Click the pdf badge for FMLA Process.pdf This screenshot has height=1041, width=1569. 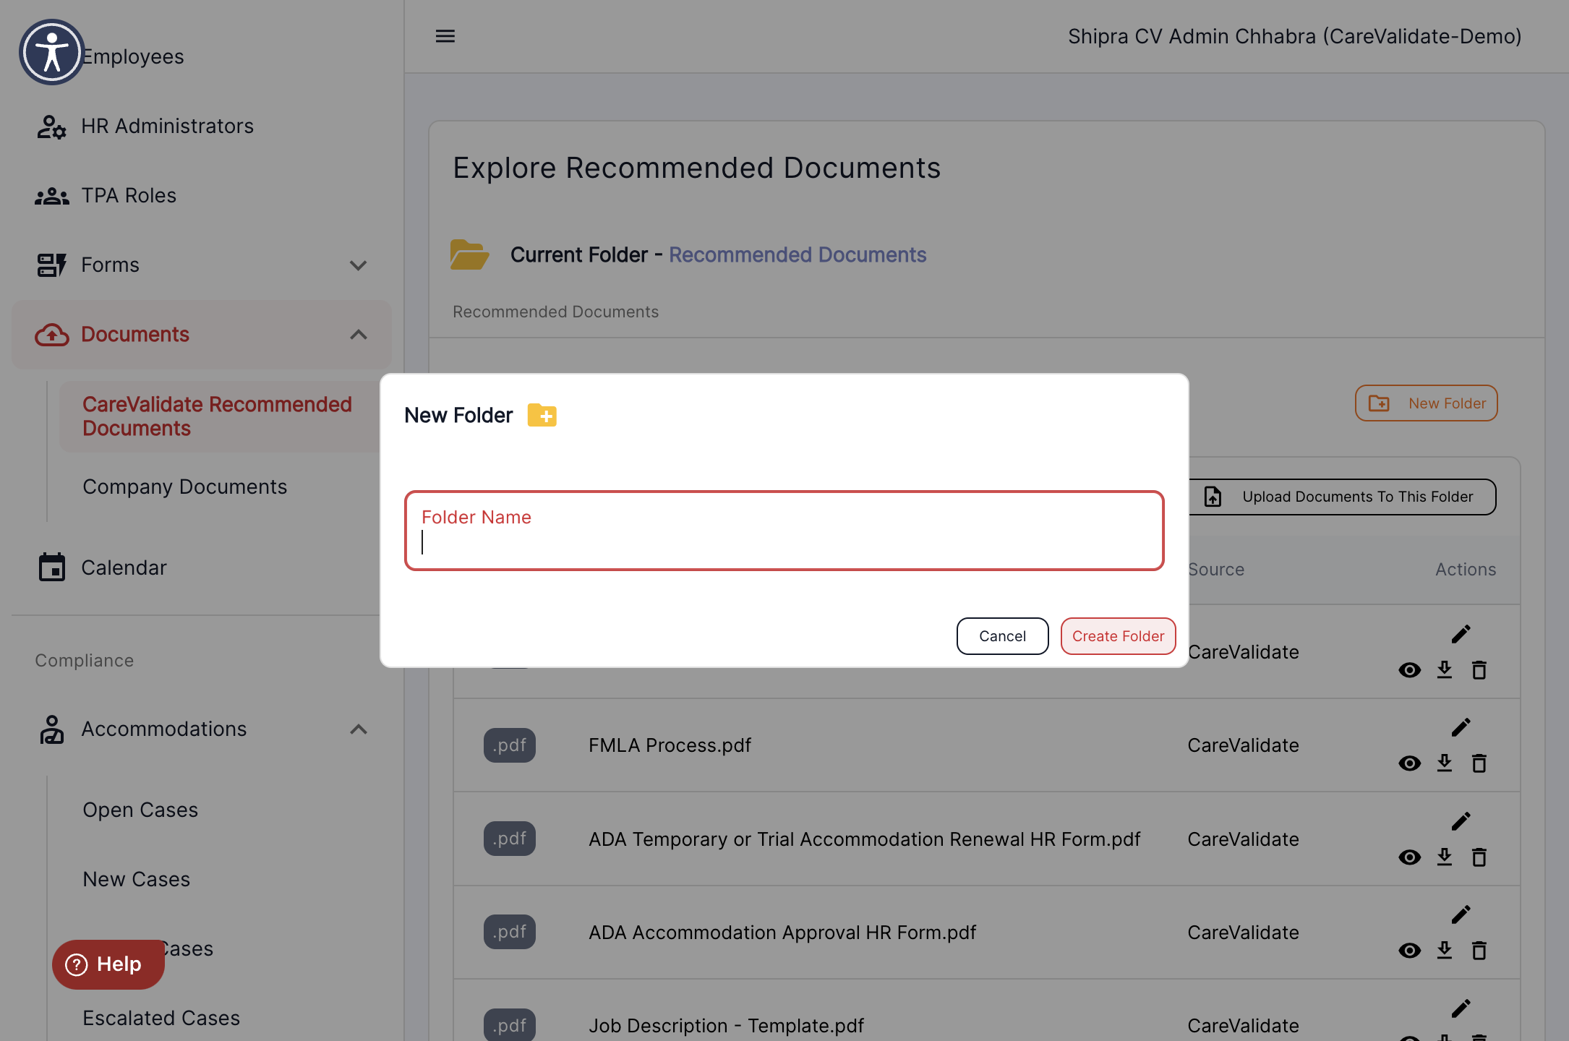pos(510,745)
